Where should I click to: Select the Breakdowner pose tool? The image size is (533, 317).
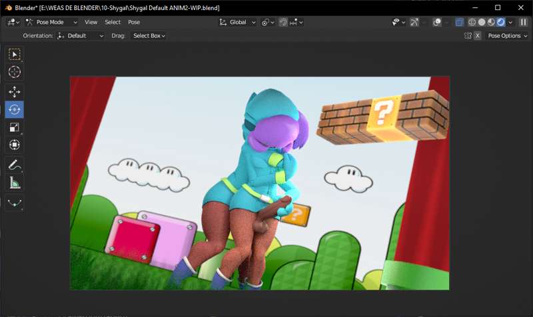(x=14, y=202)
